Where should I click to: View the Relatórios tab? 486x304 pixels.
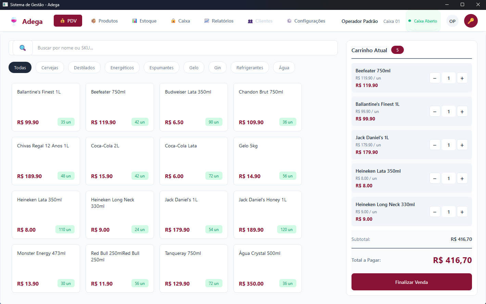point(219,21)
